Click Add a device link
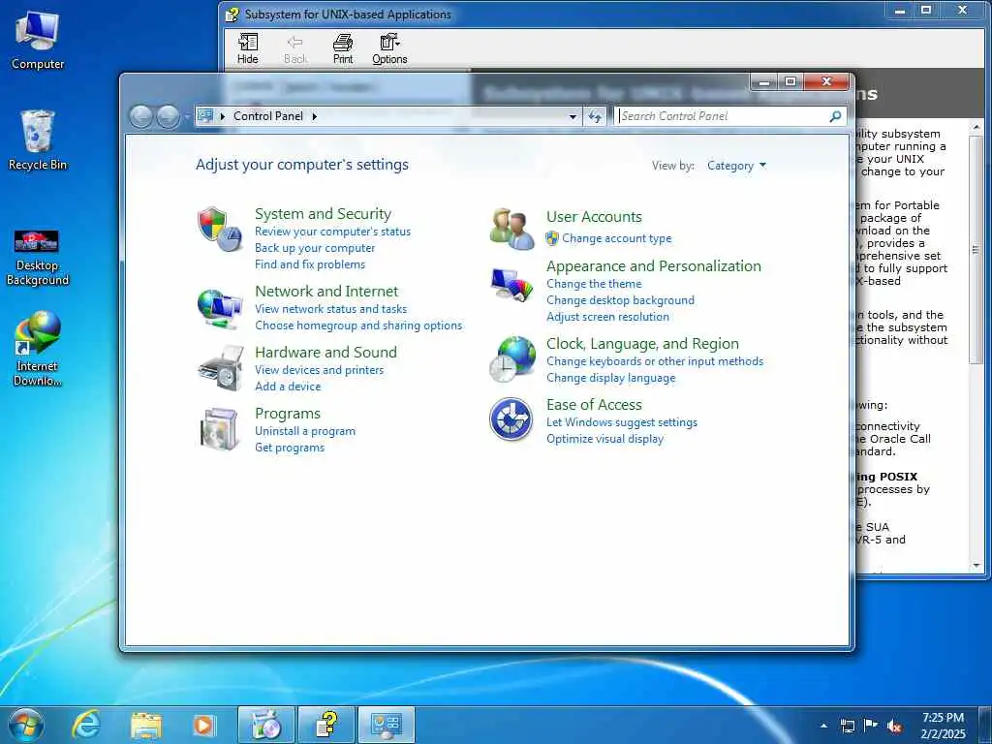992x744 pixels. tap(288, 386)
